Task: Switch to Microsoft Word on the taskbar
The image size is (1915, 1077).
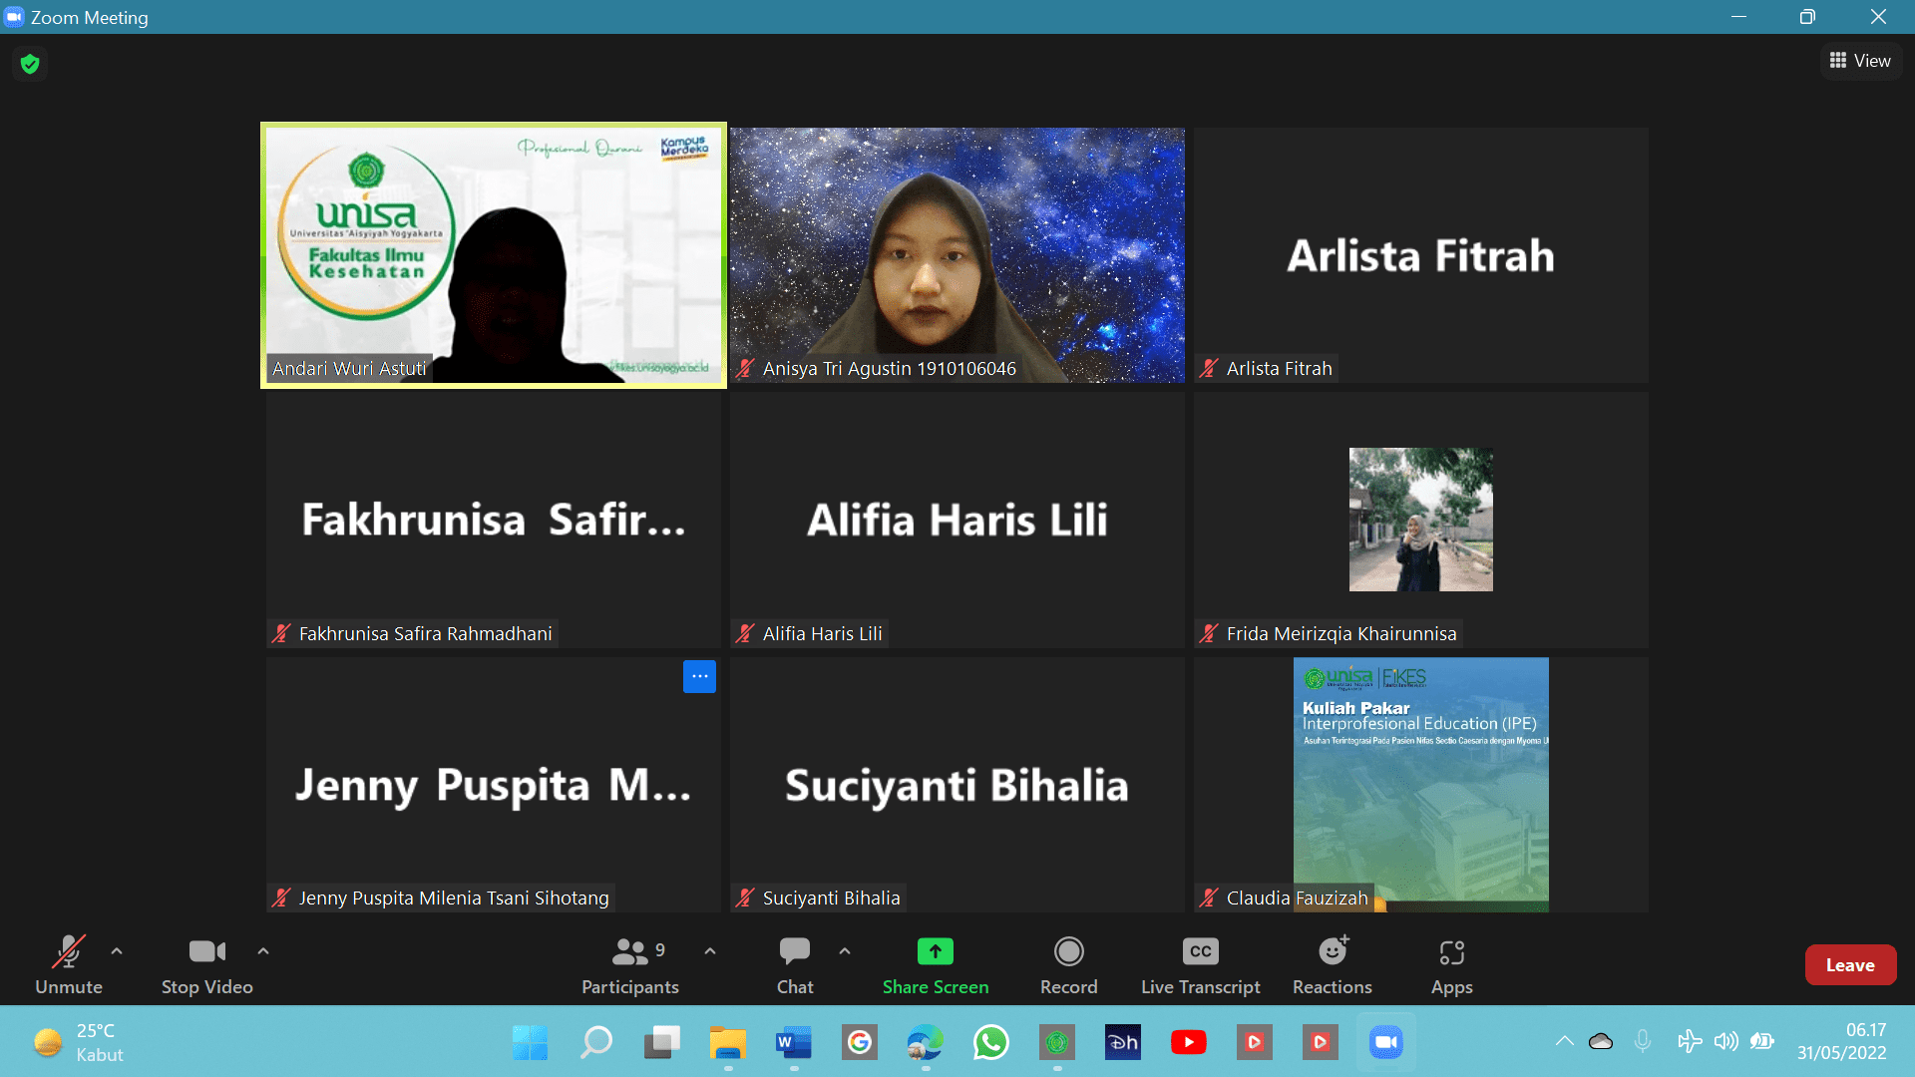Action: [x=793, y=1043]
